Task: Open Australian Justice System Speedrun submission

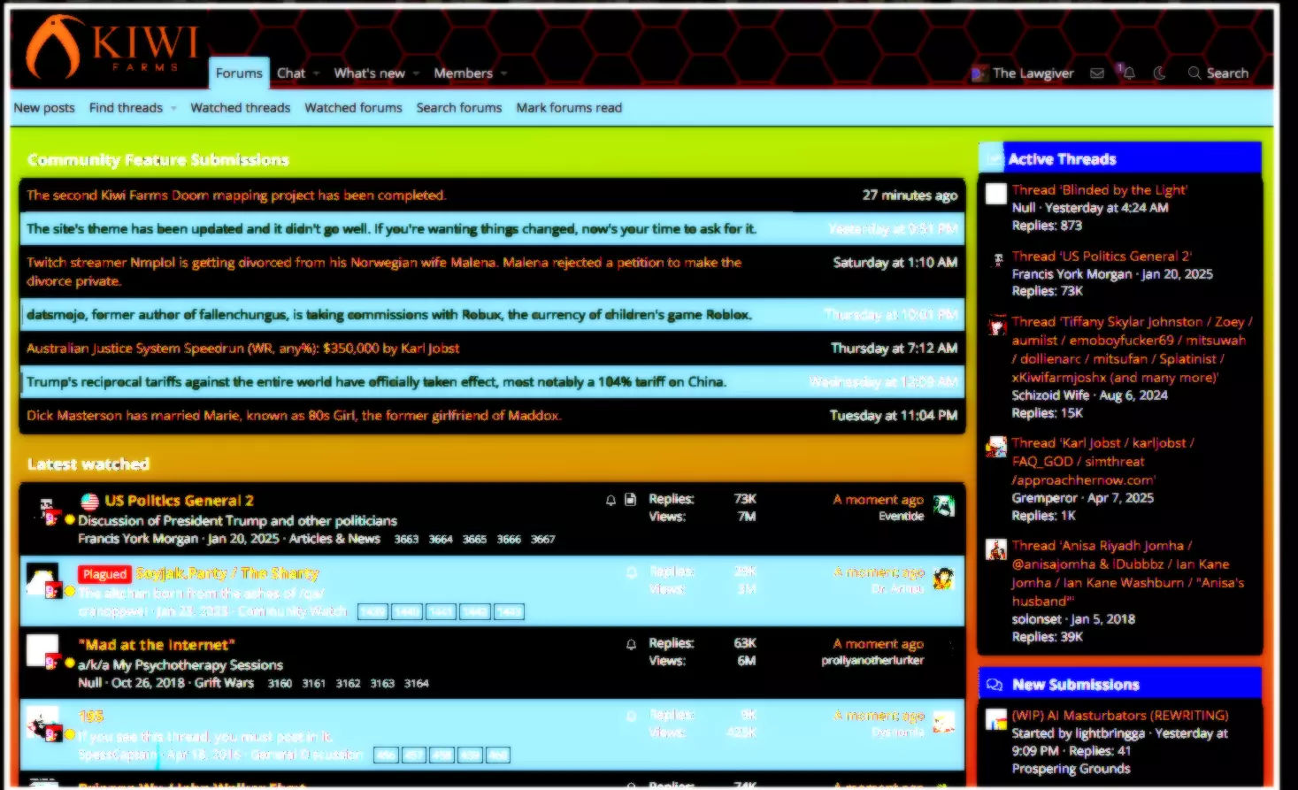Action: [x=243, y=349]
